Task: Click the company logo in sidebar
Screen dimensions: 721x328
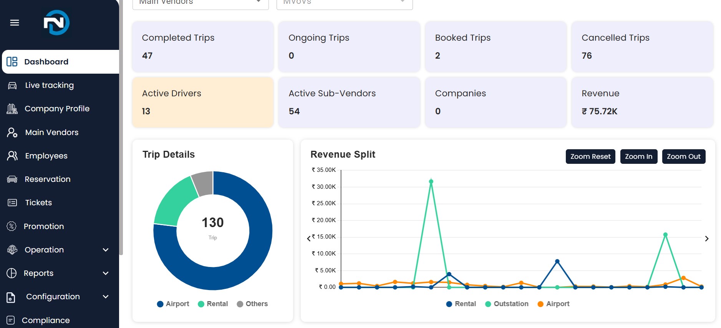Action: 56,23
